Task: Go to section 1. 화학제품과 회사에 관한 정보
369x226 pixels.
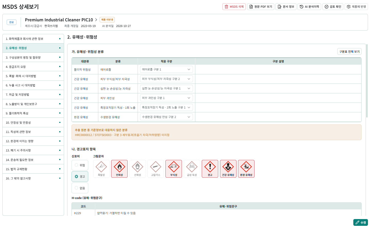Action: click(33, 39)
